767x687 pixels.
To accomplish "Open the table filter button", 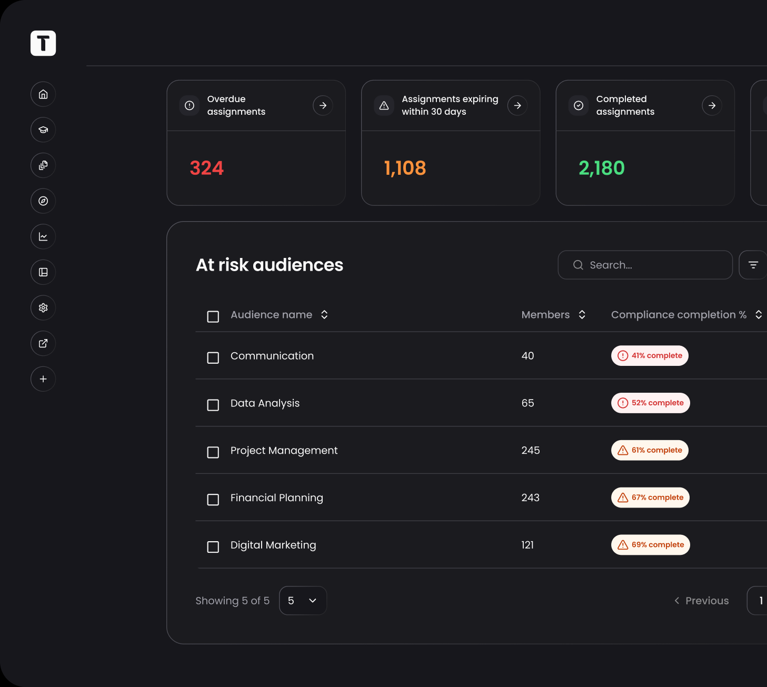I will [753, 265].
